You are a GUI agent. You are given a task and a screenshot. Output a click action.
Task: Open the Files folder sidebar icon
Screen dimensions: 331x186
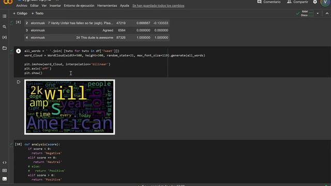[x=5, y=48]
